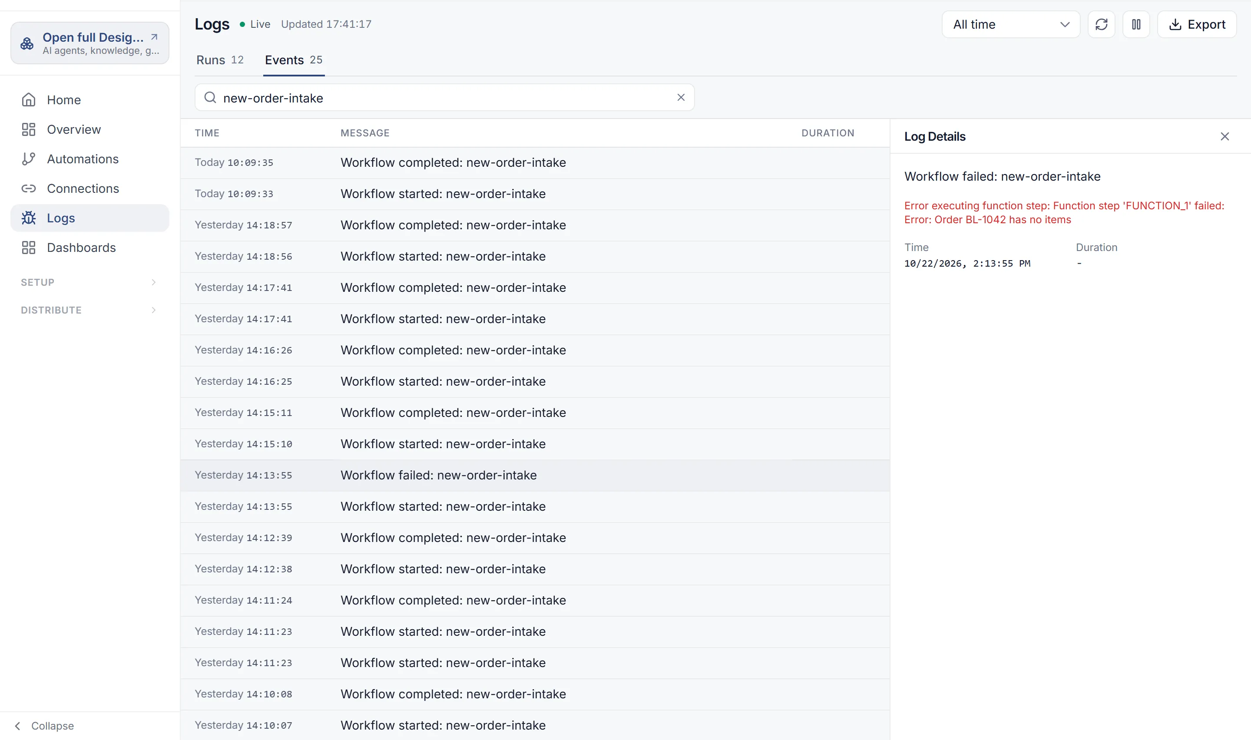Screen dimensions: 1251x740
Task: Select the Events tab
Action: [294, 60]
